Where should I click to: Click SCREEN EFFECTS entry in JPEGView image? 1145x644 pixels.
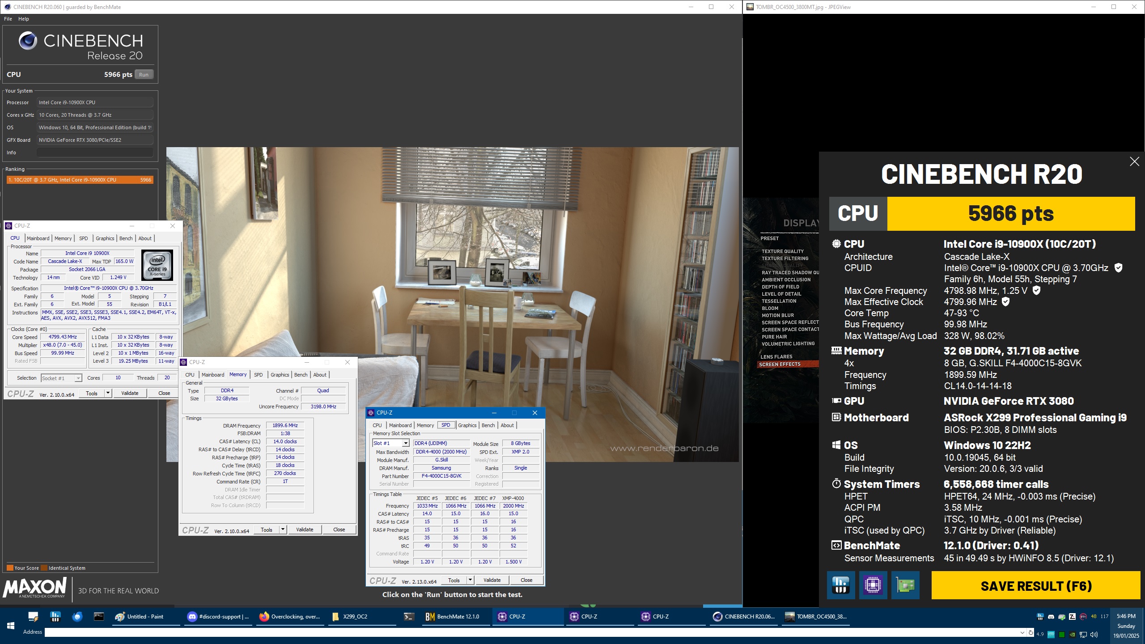780,364
